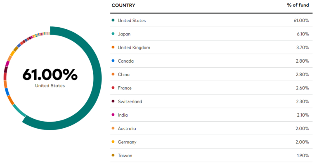The width and height of the screenshot is (317, 167).
Task: Select the China row label
Action: tap(124, 75)
